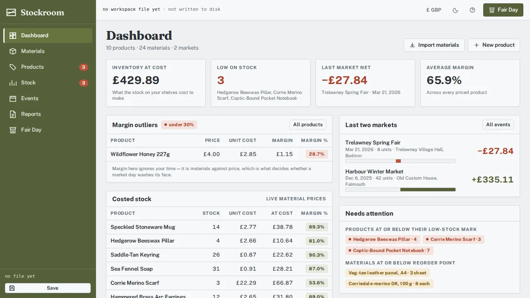Screen dimensions: 530x298
Task: Click Import materials button
Action: coord(434,45)
